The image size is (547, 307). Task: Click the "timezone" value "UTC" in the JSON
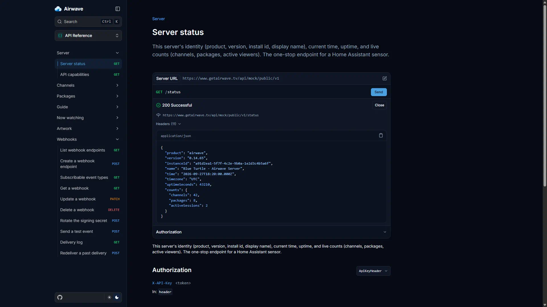[x=194, y=179]
